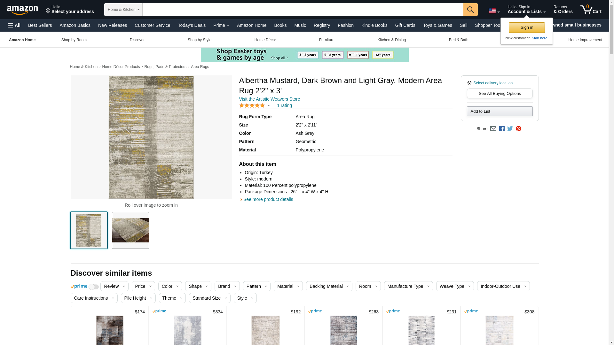This screenshot has width=614, height=345.
Task: Select the second rug thumbnail image
Action: click(x=130, y=230)
